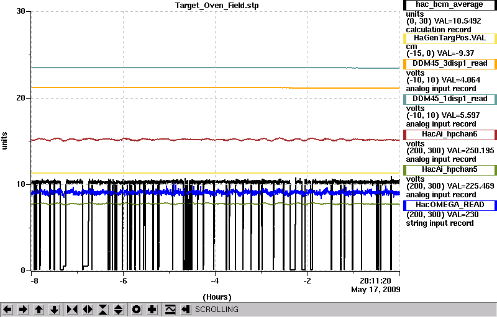The height and width of the screenshot is (317, 497).
Task: Zoom out on the value axis (up/down triangles)
Action: [119, 310]
